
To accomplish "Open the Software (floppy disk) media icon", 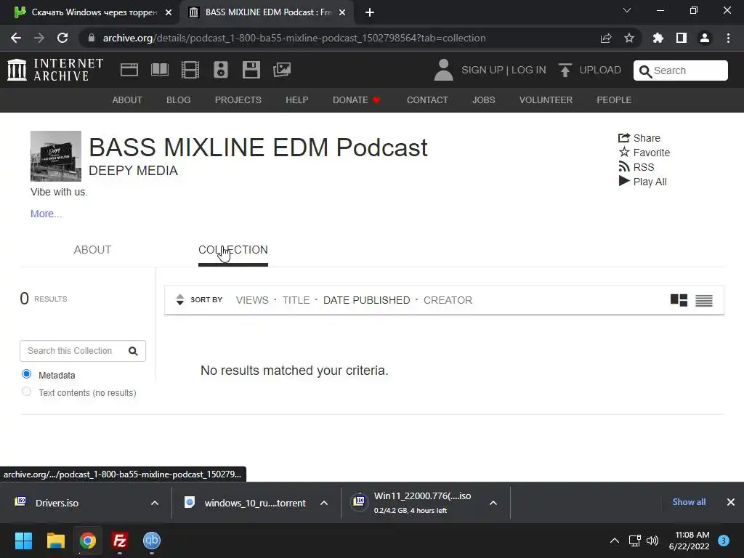I will pyautogui.click(x=251, y=70).
